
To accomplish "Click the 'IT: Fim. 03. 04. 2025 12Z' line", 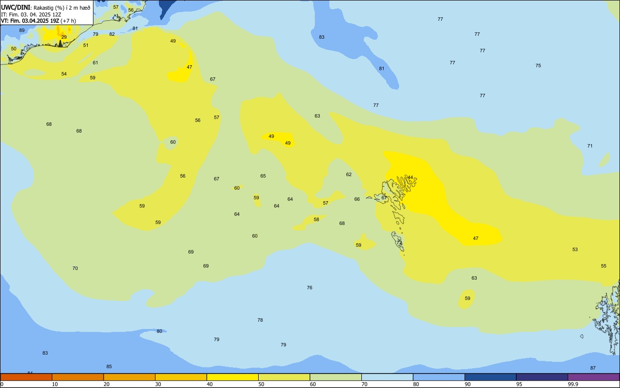I will (x=31, y=14).
